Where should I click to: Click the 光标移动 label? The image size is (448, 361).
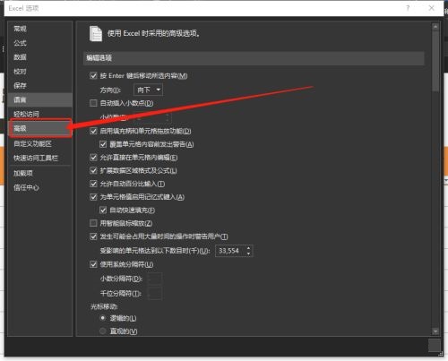[104, 306]
